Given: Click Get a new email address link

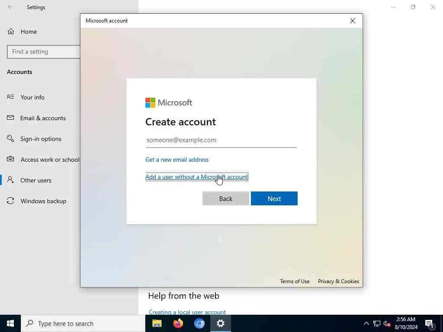Looking at the screenshot, I should [x=177, y=160].
